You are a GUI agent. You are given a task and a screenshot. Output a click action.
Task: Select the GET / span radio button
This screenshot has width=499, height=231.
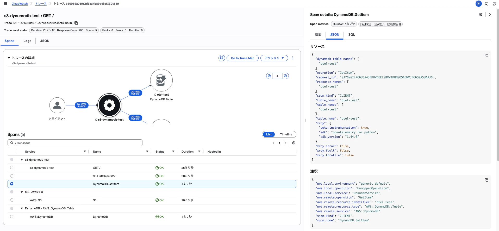[x=12, y=168]
